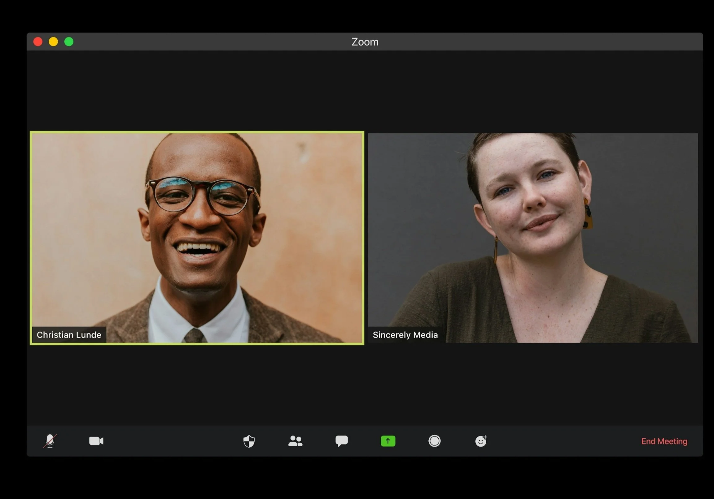Stop video using the camera icon
This screenshot has height=499, width=714.
96,441
